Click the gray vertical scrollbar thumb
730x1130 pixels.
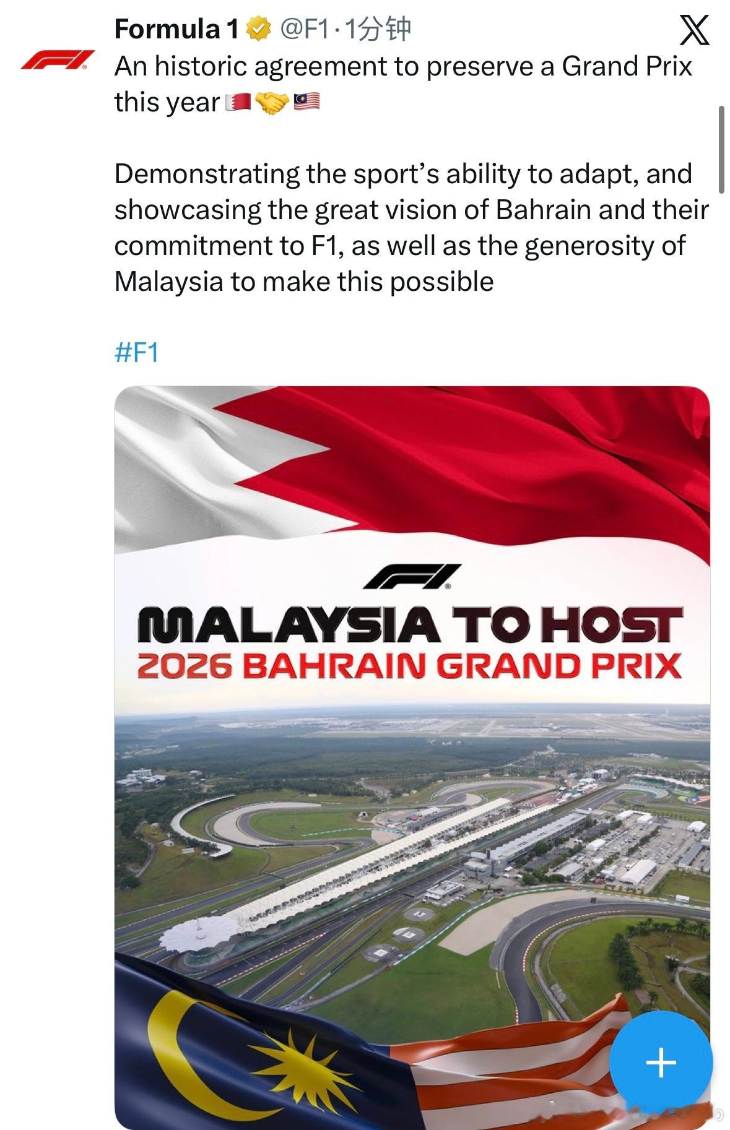[x=721, y=149]
